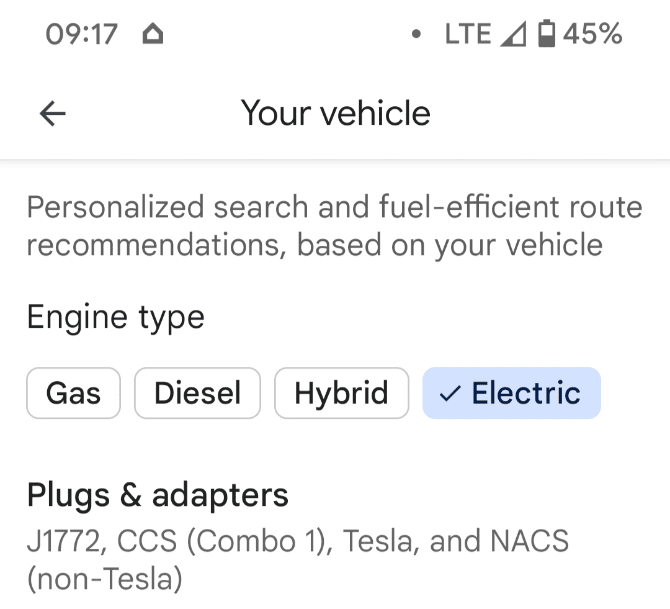
Task: Tap the (non-Tesla) text line
Action: click(104, 579)
